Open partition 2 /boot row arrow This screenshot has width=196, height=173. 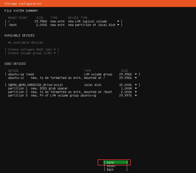tap(136, 92)
